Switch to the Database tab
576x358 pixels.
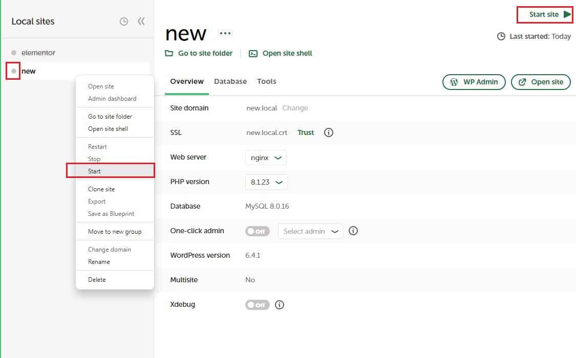pyautogui.click(x=230, y=81)
